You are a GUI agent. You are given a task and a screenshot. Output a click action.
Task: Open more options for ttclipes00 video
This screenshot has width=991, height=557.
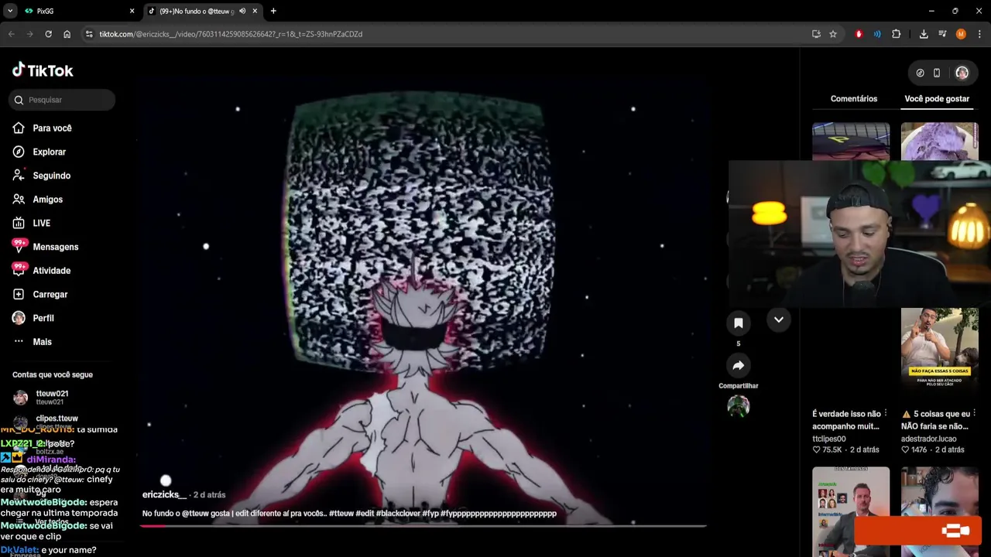click(886, 413)
